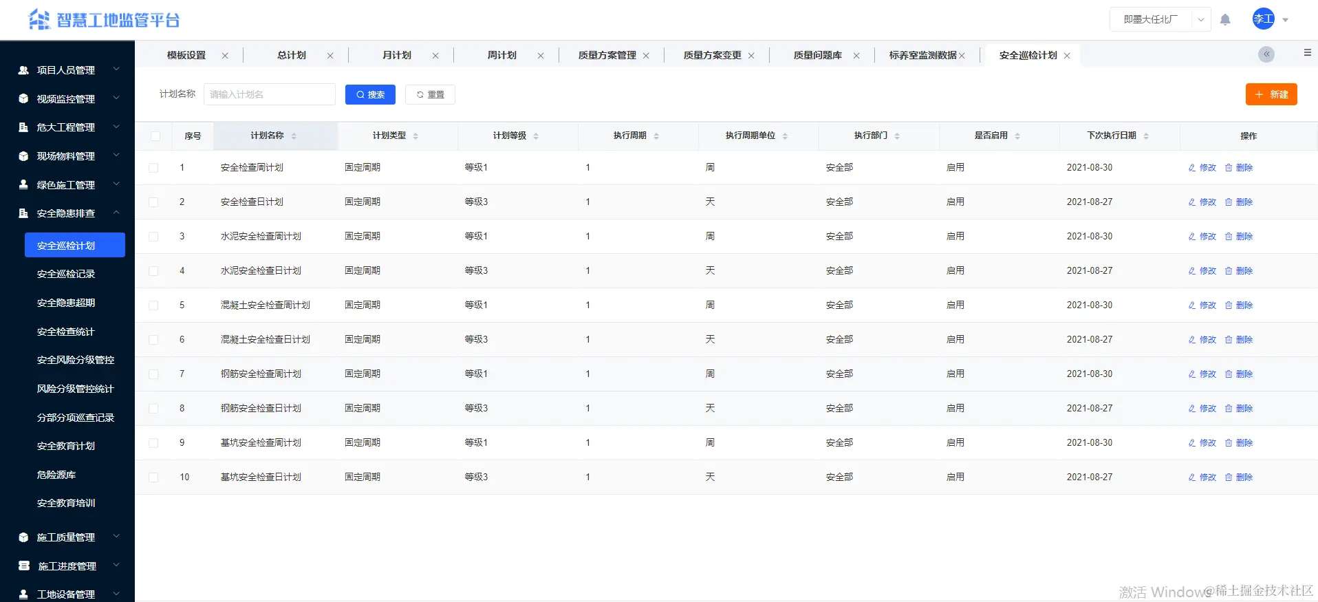Click the 现场物料管理 sidebar icon
Screen dimensions: 1318x602
[x=23, y=156]
